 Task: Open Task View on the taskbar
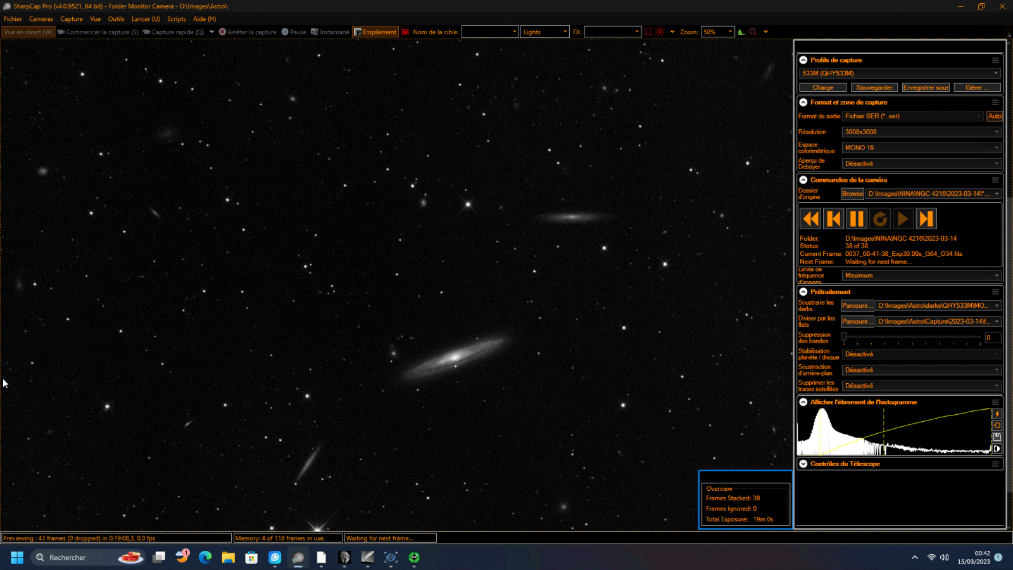(159, 557)
